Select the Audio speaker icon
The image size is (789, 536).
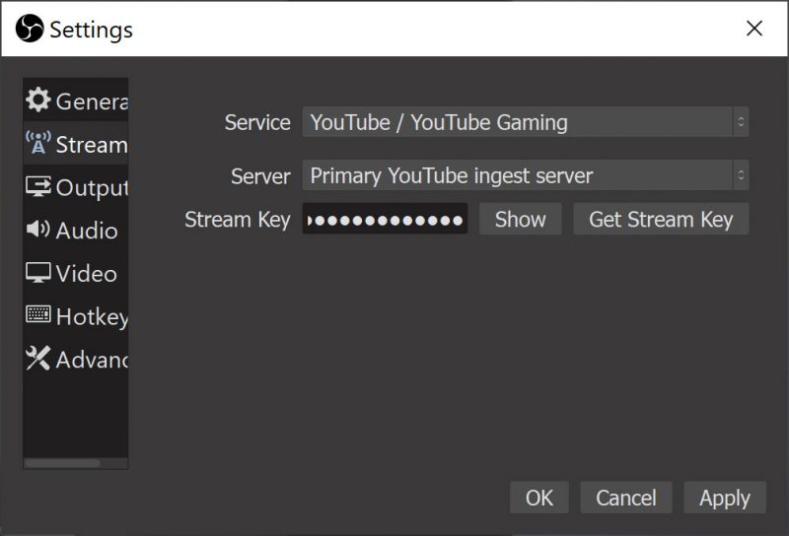pyautogui.click(x=38, y=229)
